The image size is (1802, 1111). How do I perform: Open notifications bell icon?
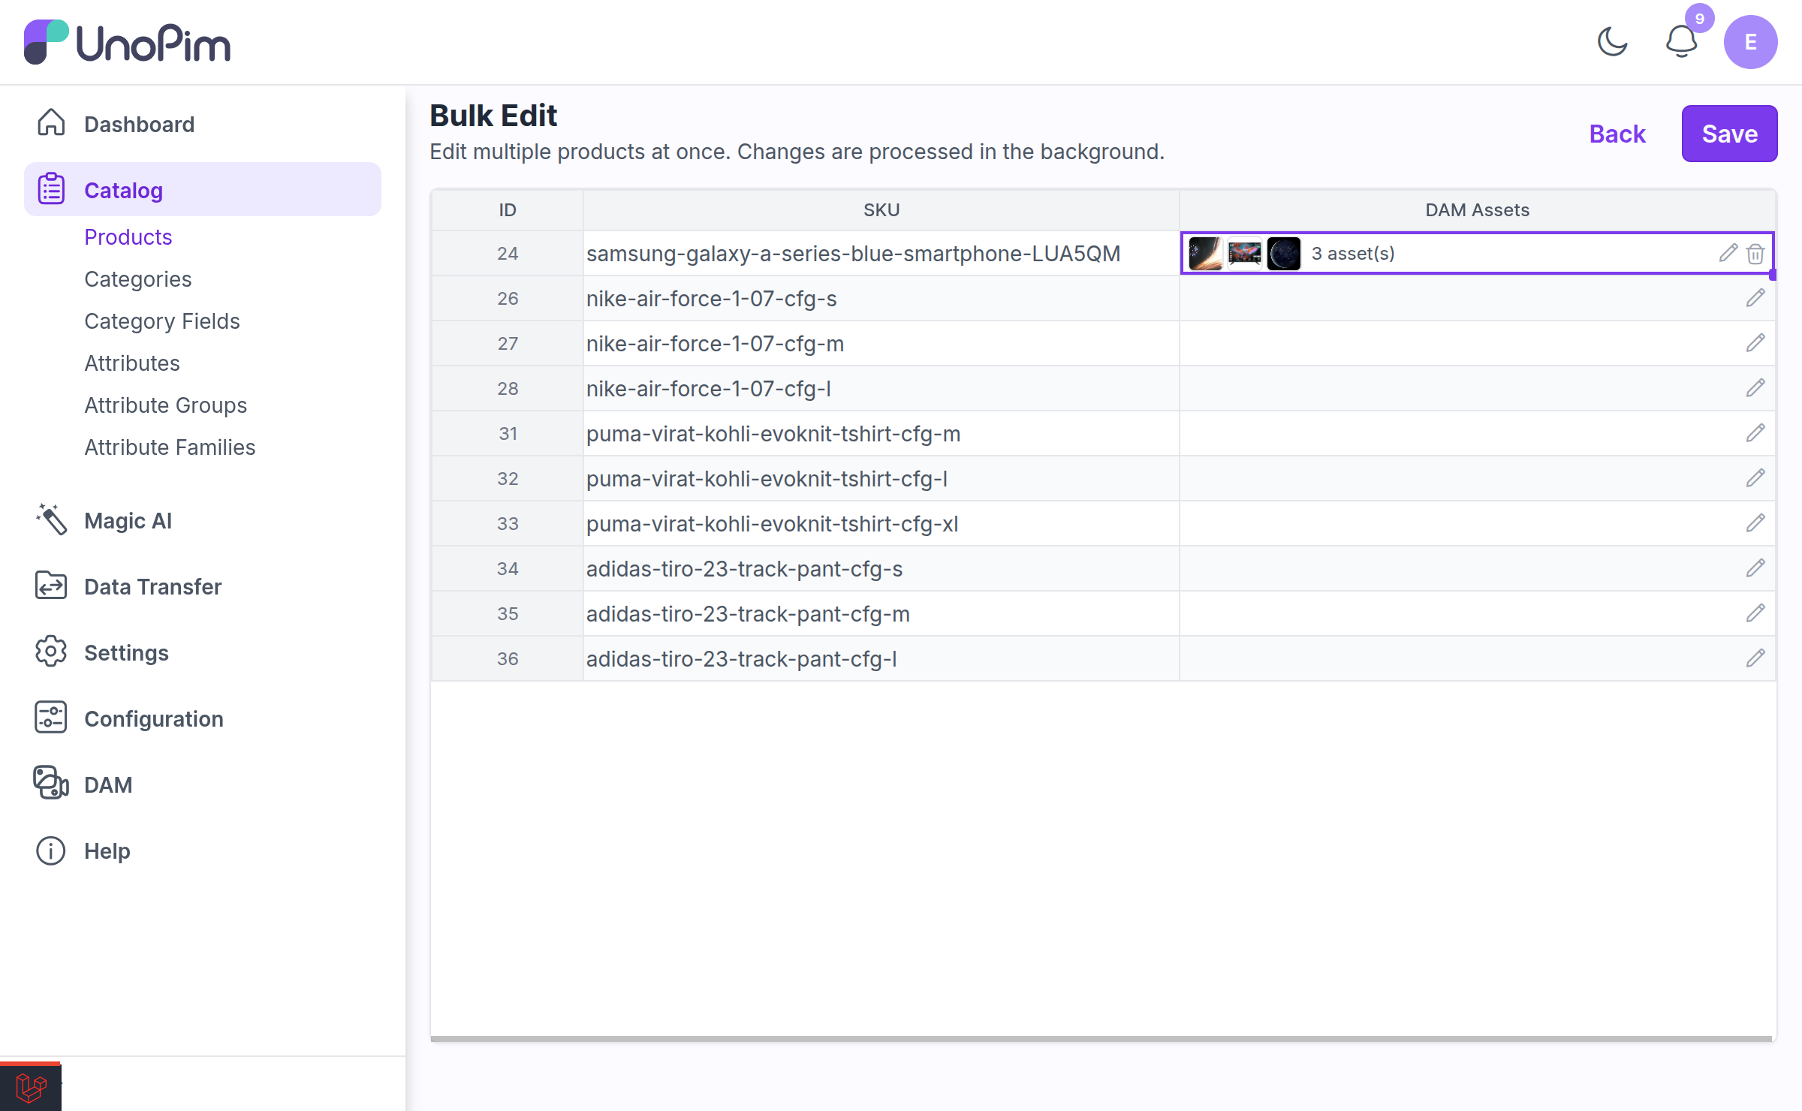(1681, 42)
